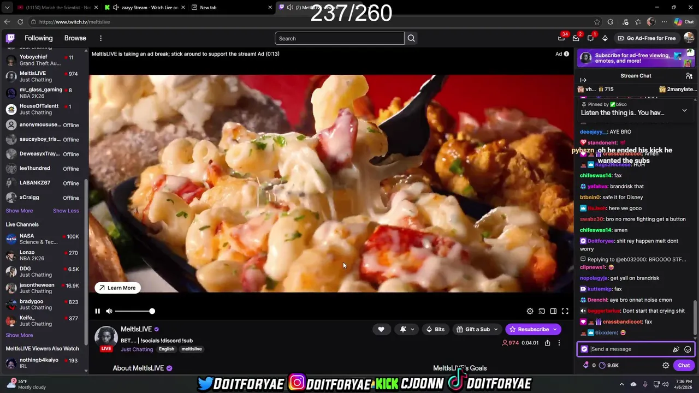
Task: Open Prime Loot crown icon with 34 badge
Action: coord(561,38)
